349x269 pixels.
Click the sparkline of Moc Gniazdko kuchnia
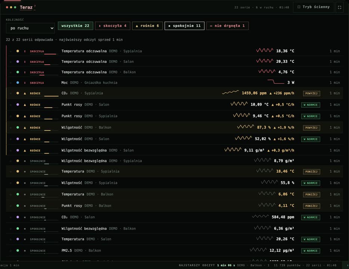click(x=276, y=82)
